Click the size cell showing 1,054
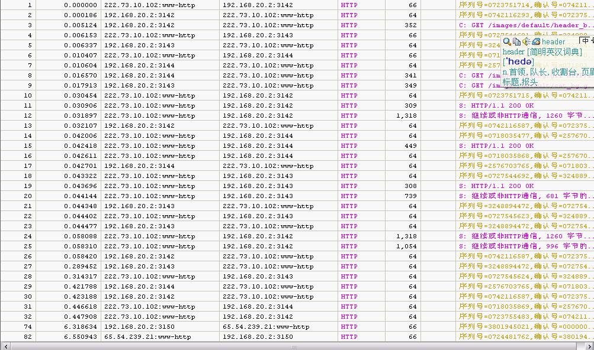The width and height of the screenshot is (594, 350). click(x=403, y=246)
